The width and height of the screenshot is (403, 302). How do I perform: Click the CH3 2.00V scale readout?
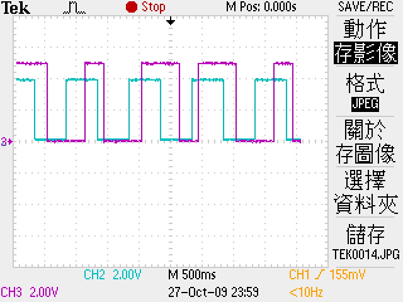tap(30, 292)
